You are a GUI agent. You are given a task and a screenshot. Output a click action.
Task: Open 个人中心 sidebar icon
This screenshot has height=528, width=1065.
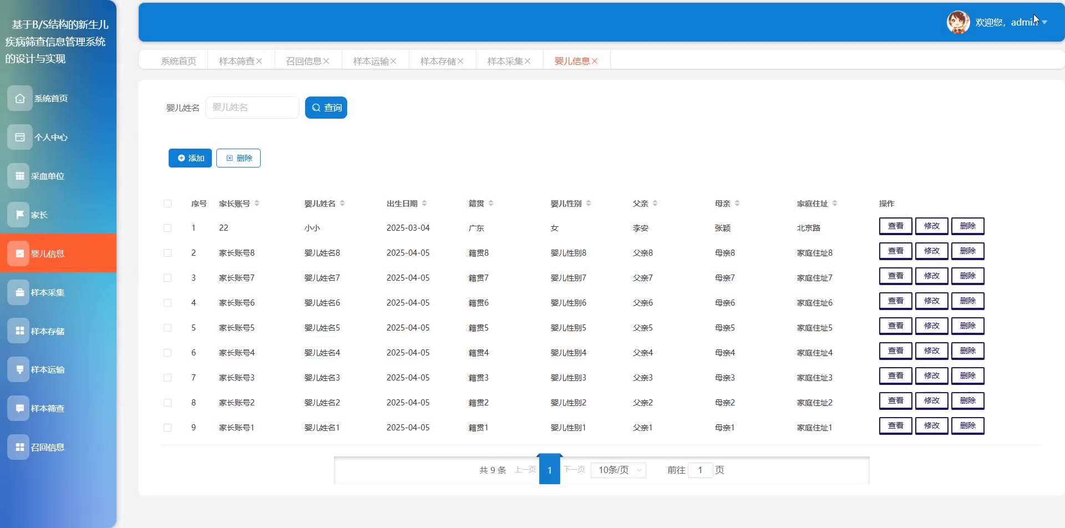[20, 137]
